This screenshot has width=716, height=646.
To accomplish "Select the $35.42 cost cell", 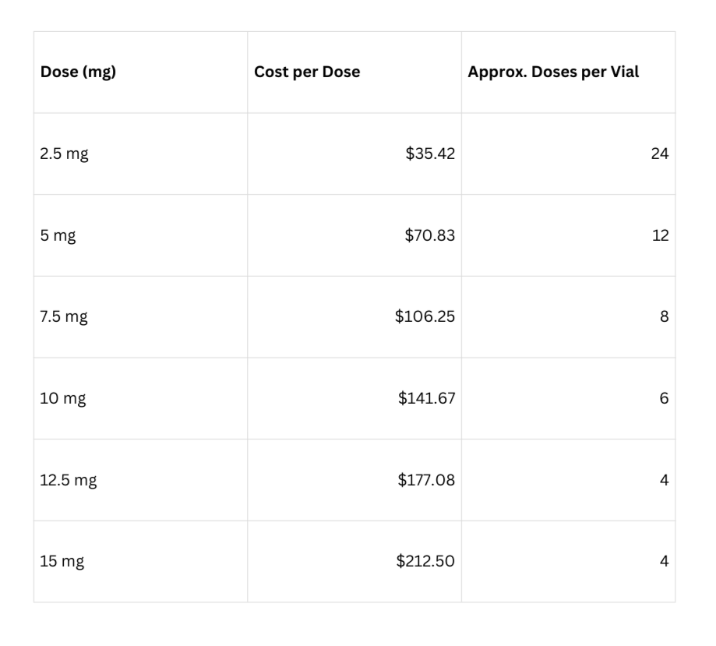I will (354, 154).
